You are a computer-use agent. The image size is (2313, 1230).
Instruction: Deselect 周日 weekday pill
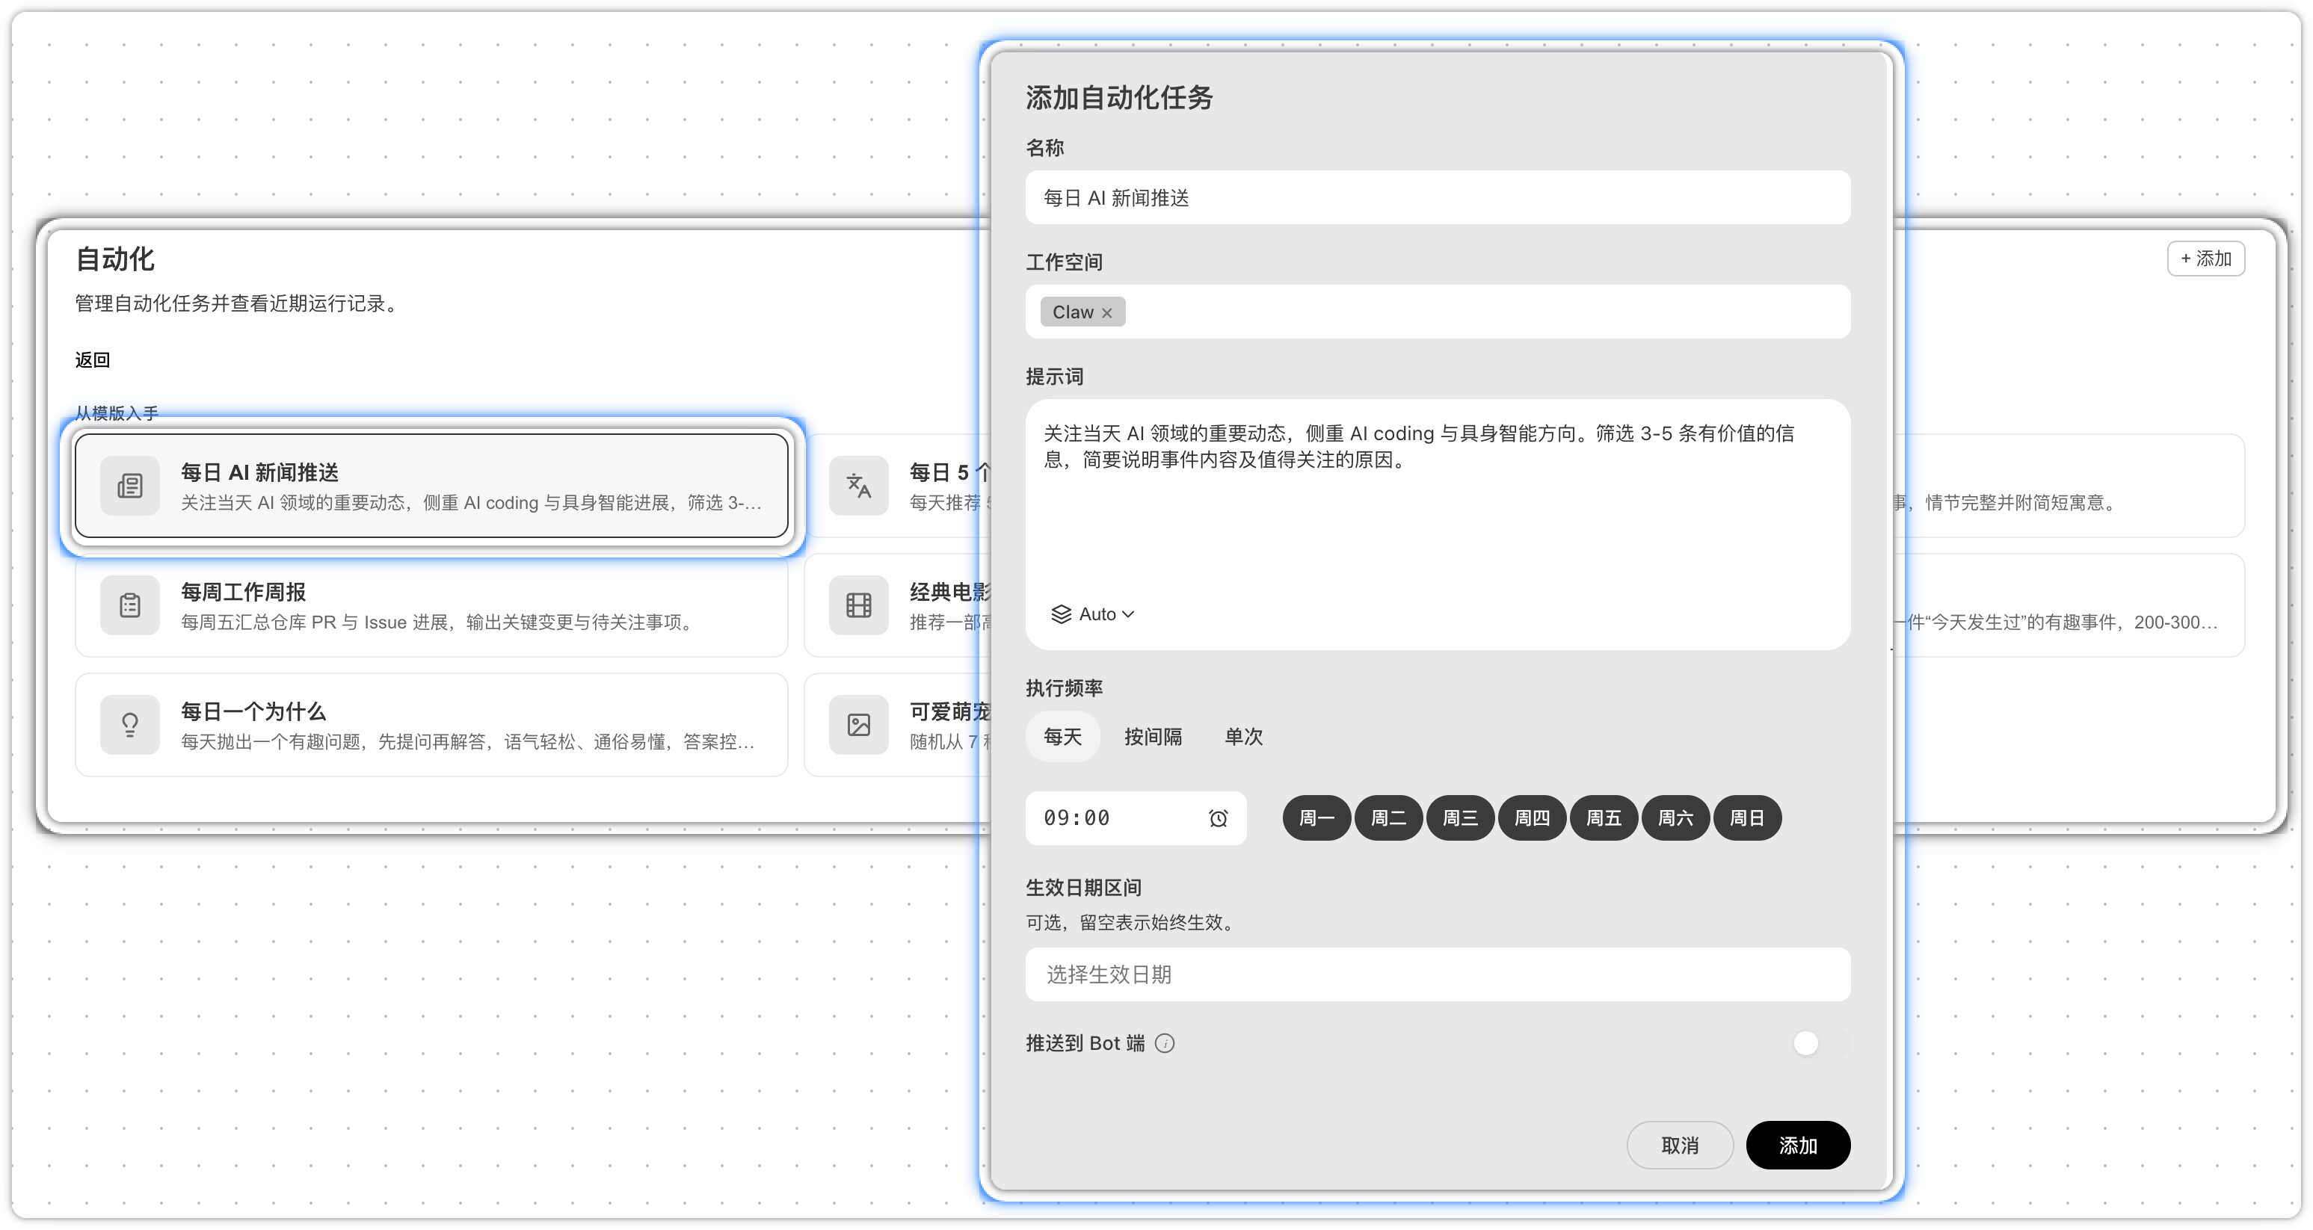point(1746,818)
